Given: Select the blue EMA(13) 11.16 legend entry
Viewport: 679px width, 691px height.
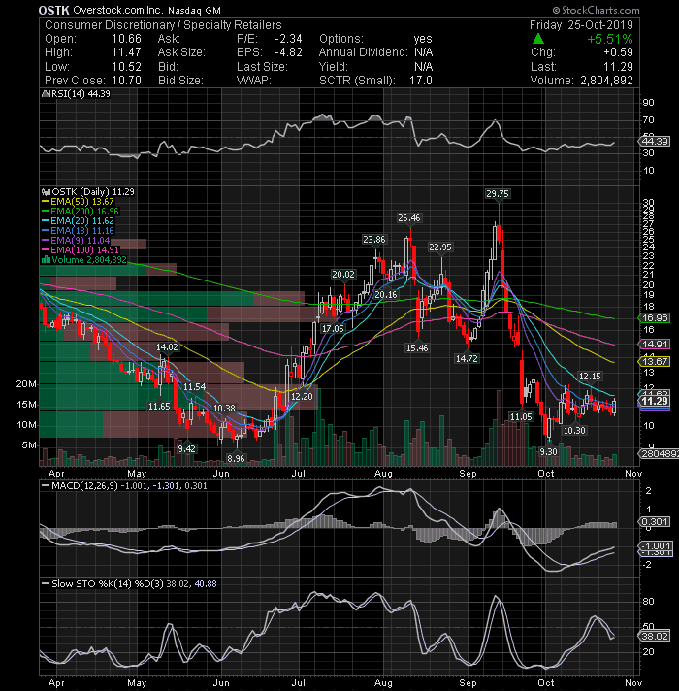Looking at the screenshot, I should [78, 230].
